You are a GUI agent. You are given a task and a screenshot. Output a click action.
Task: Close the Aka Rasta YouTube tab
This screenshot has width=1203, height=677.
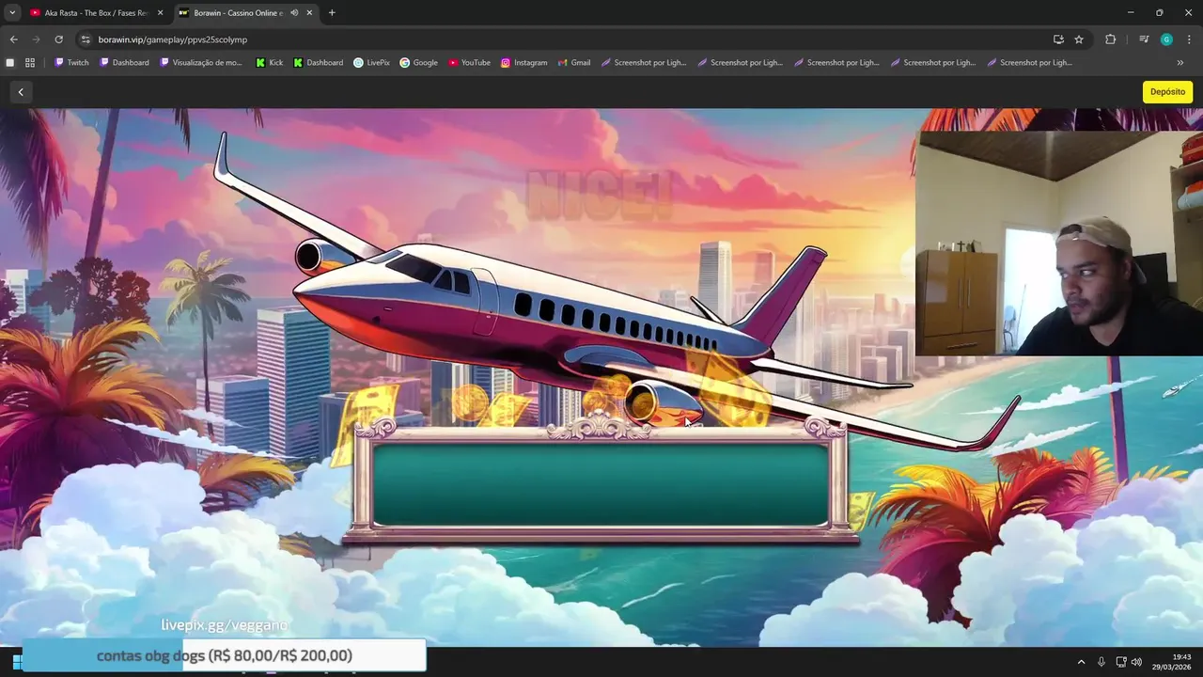tap(160, 13)
